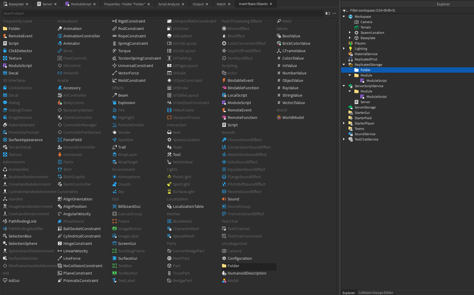Click the BindableEvent lightning icon
The height and width of the screenshot is (295, 474).
224,81
